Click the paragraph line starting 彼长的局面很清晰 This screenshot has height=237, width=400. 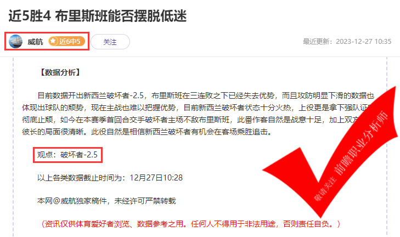(x=147, y=132)
